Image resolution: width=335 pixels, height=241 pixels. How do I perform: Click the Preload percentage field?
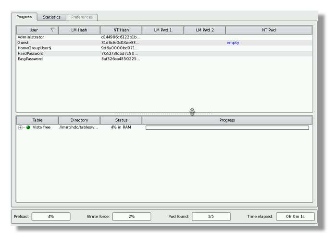pyautogui.click(x=50, y=217)
